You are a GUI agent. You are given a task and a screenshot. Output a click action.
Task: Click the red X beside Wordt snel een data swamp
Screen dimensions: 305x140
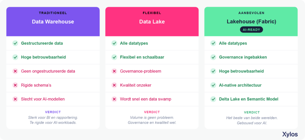coord(114,99)
